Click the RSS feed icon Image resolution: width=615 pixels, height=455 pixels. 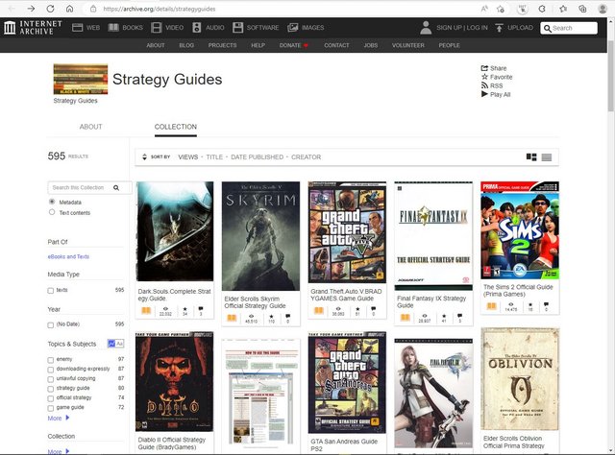tap(484, 85)
